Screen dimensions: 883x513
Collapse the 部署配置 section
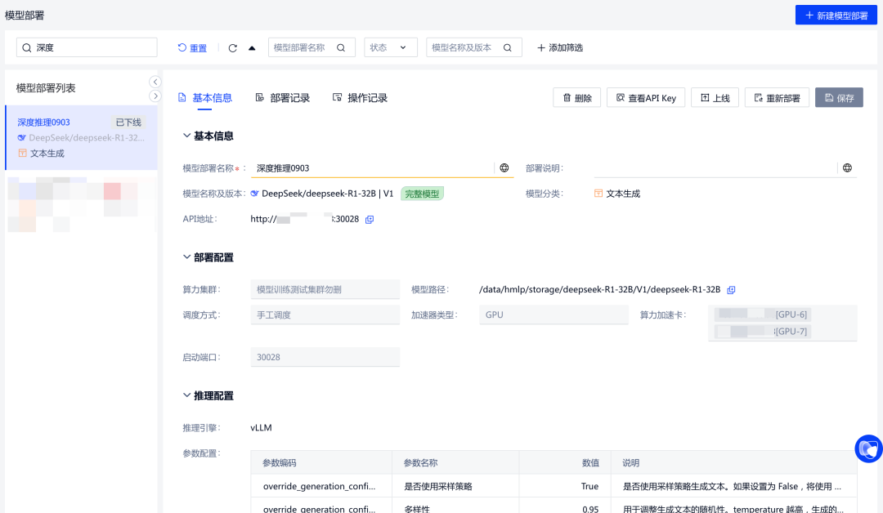point(187,257)
